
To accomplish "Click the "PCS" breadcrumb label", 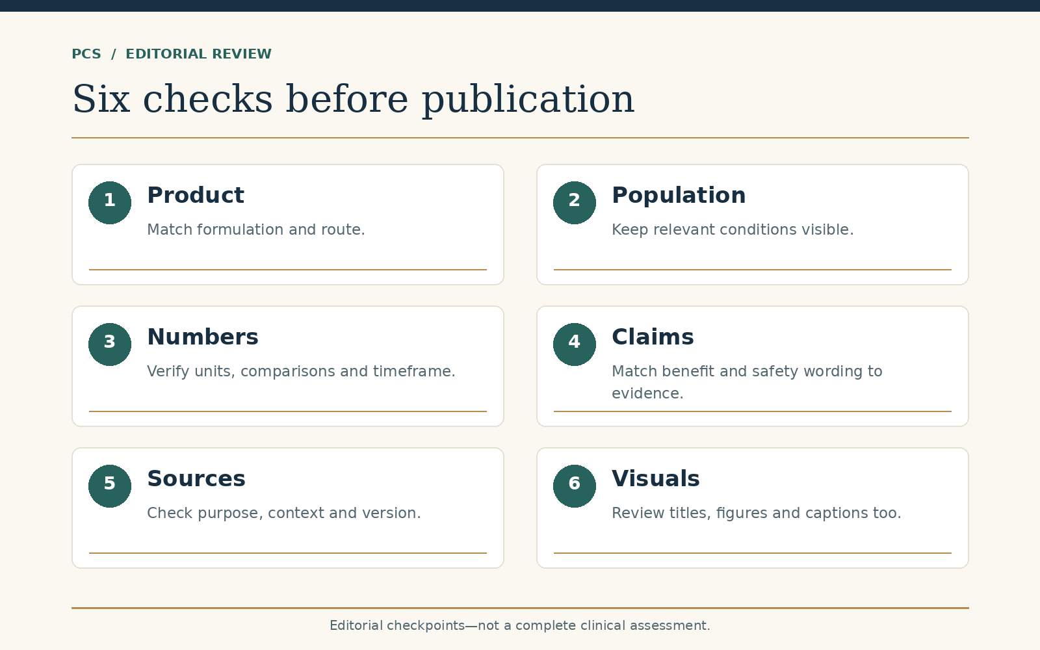I will [86, 54].
